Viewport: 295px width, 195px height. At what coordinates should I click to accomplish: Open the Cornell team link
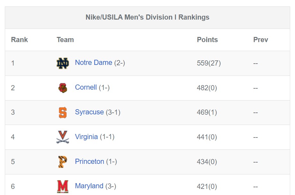click(86, 87)
